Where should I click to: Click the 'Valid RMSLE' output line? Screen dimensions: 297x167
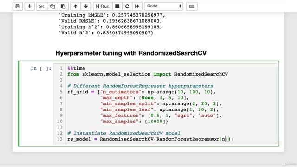tap(110, 21)
